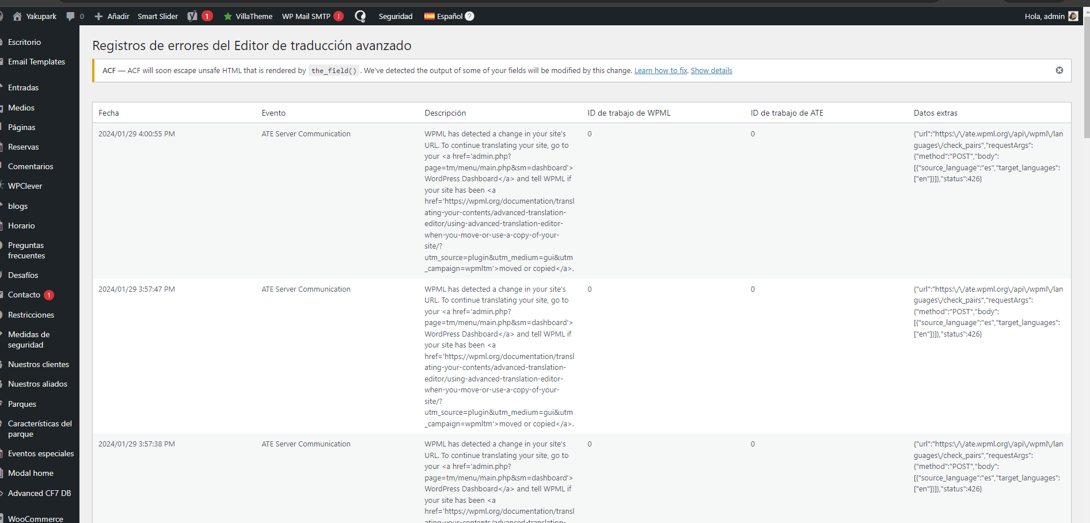Viewport: 1090px width, 523px height.
Task: Open the Español language switcher label
Action: tap(450, 16)
